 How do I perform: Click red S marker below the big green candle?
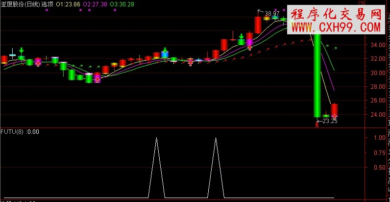tap(317, 126)
